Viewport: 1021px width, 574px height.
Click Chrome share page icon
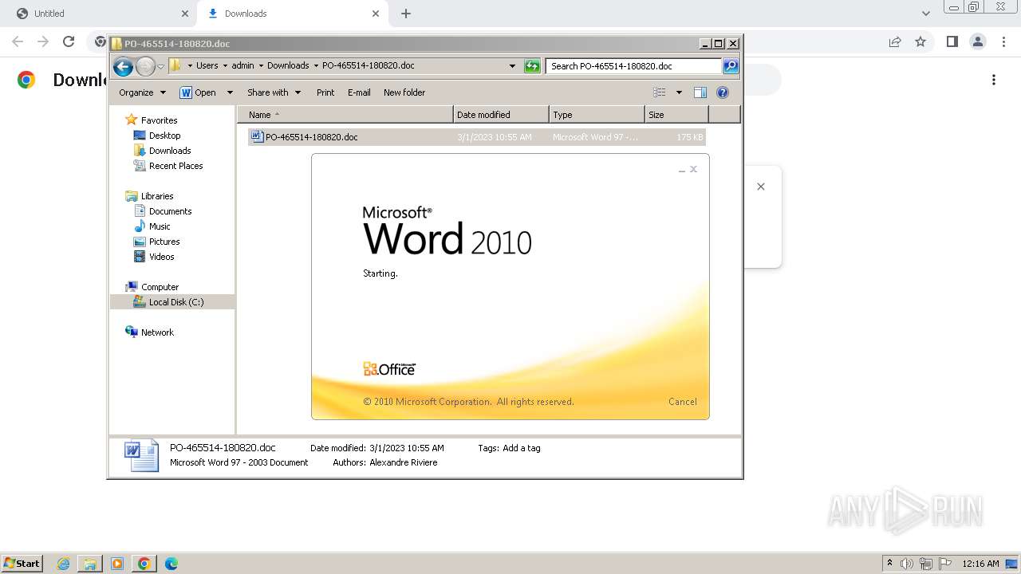click(x=895, y=41)
